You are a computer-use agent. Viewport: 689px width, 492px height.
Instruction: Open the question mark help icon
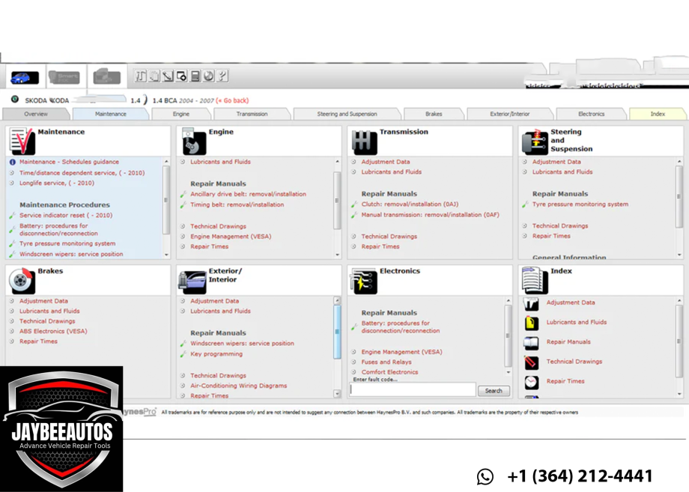click(222, 76)
